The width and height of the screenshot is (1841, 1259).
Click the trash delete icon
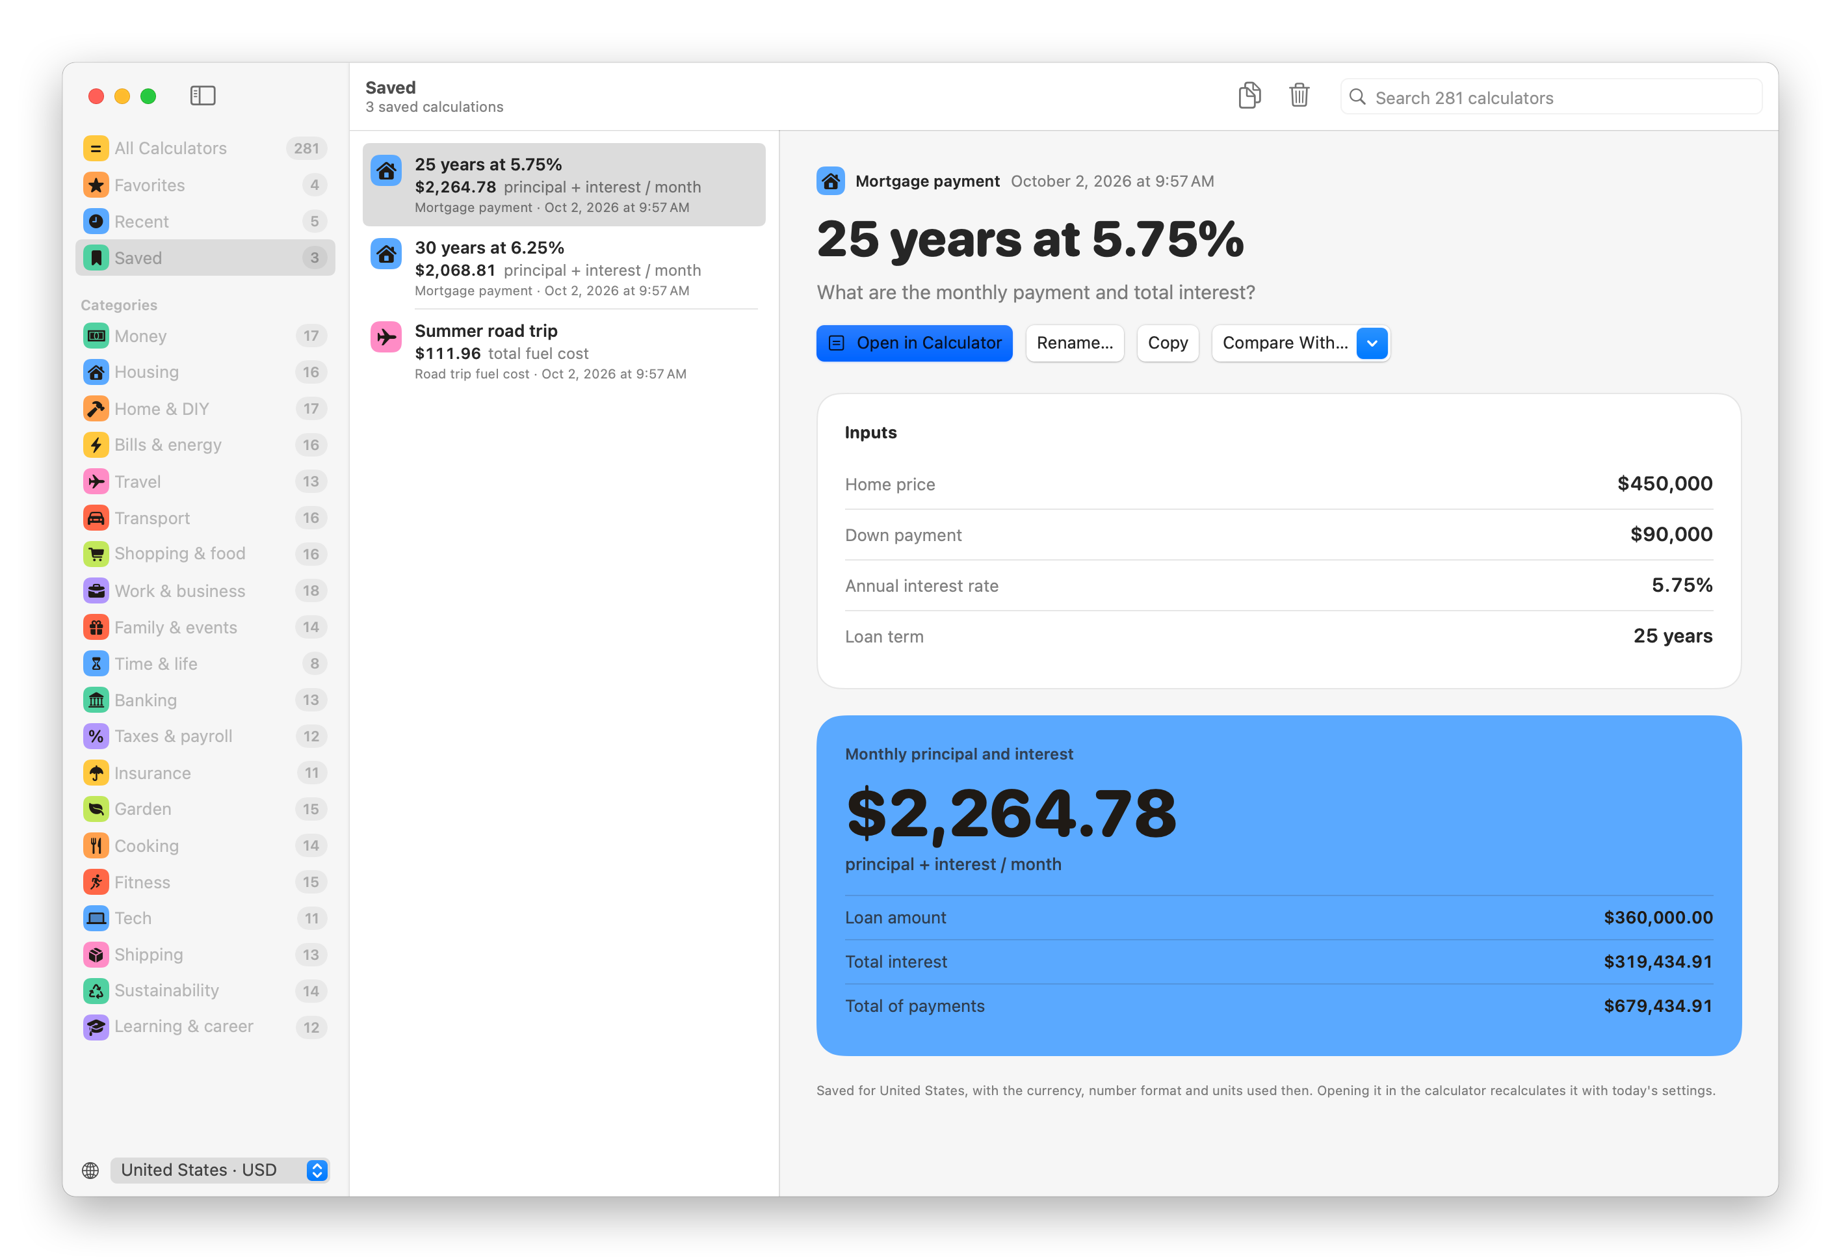(x=1298, y=96)
